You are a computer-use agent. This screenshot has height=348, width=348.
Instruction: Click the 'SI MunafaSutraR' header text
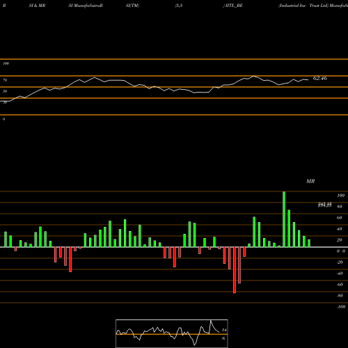[x=86, y=6]
